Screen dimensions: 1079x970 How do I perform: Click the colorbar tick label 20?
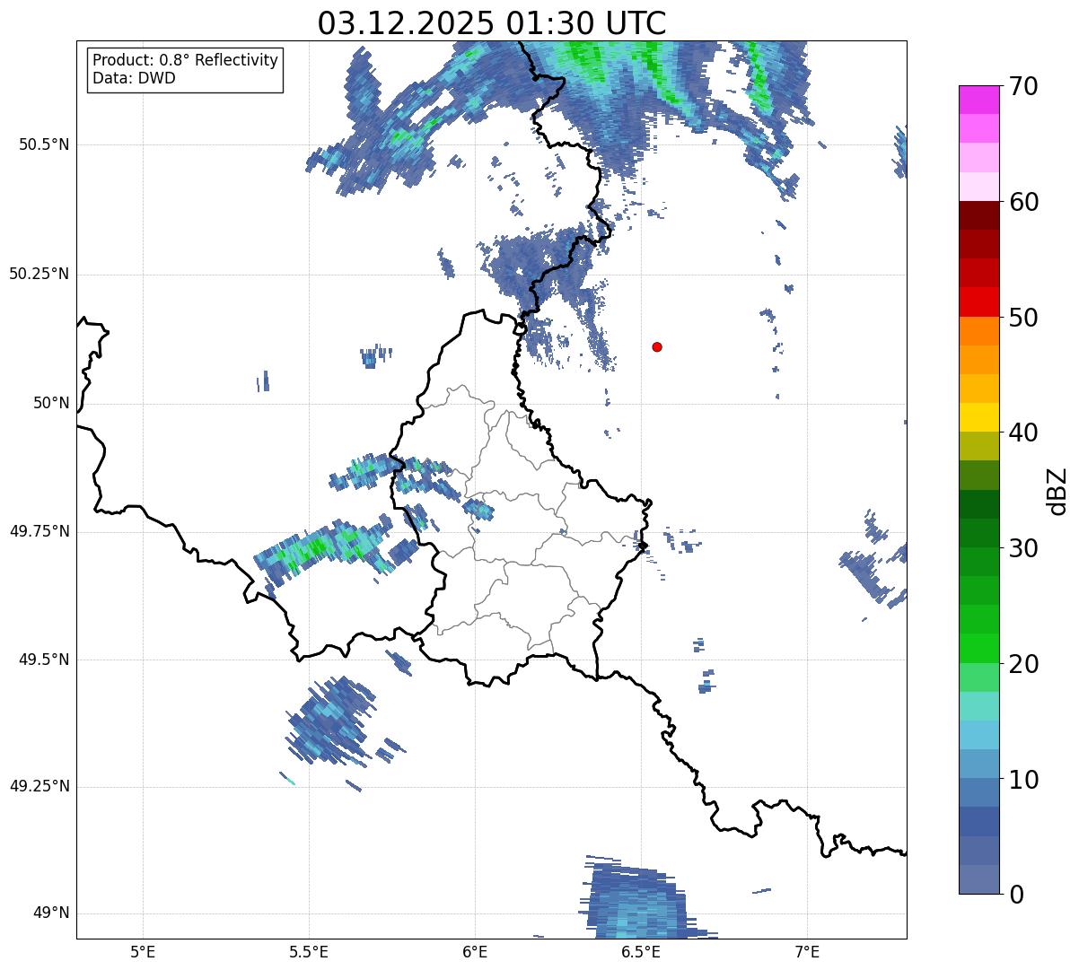[x=1023, y=664]
